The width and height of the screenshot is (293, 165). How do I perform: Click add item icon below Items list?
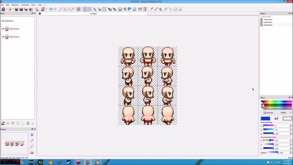tap(3, 123)
